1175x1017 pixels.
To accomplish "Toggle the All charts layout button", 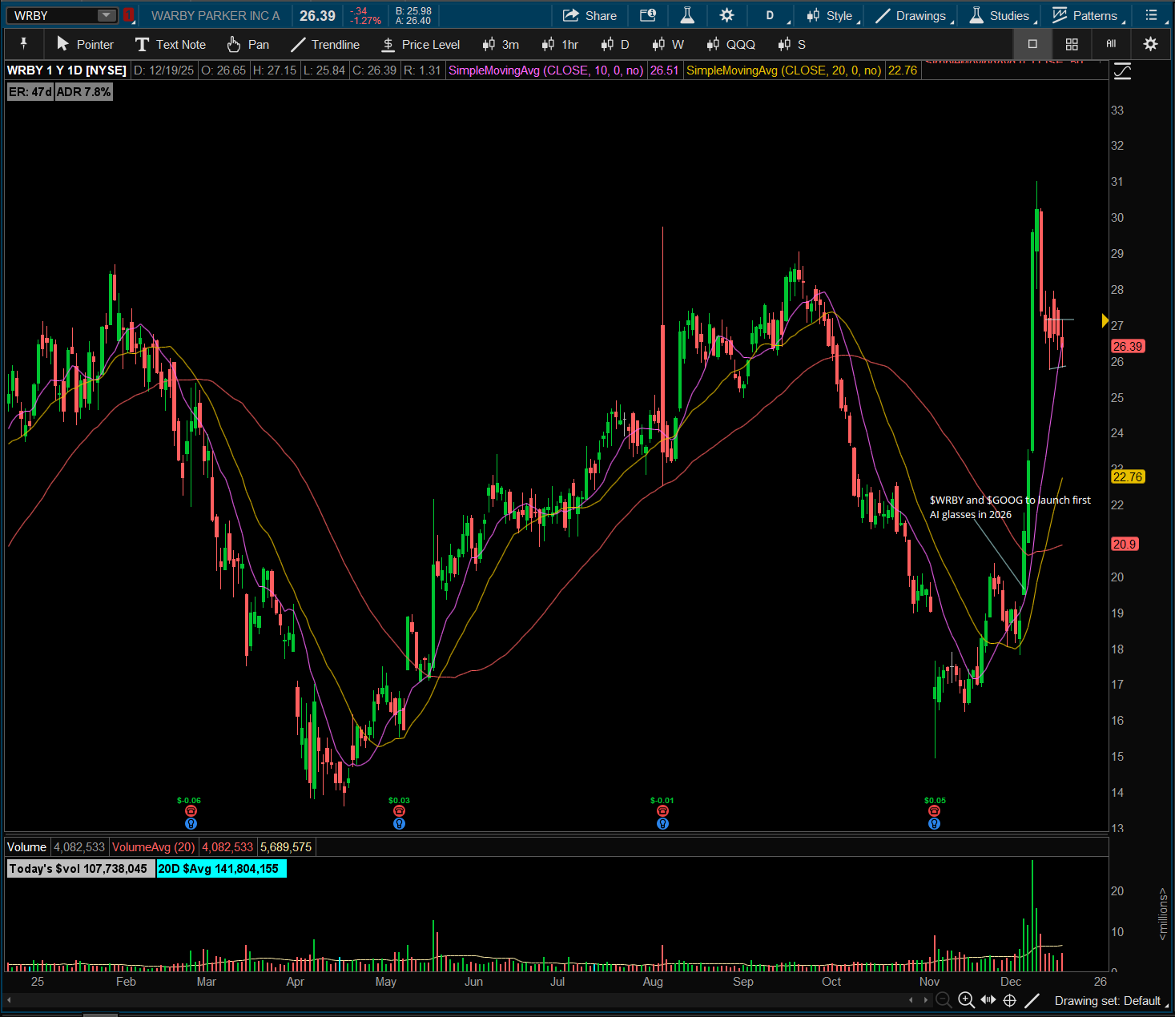I will (x=1111, y=44).
